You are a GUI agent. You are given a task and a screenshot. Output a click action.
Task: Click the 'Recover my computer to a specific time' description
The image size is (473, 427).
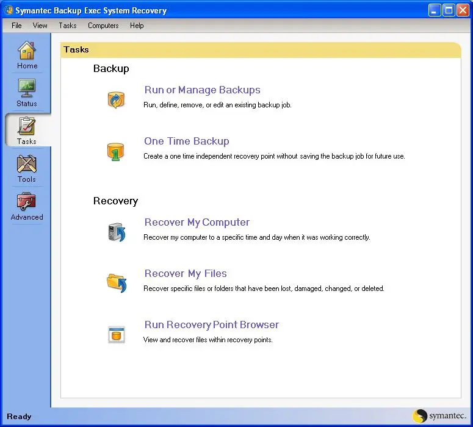(x=257, y=237)
